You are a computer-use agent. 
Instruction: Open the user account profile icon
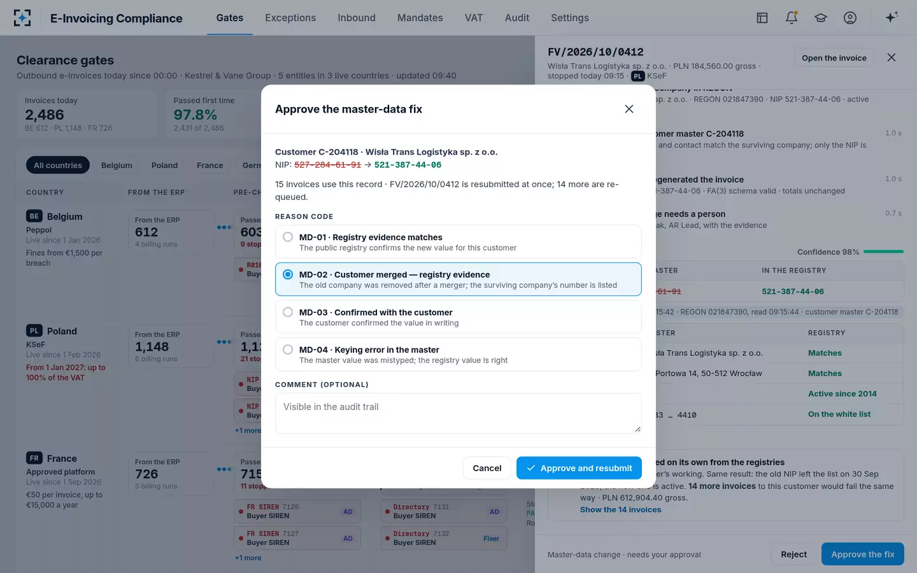[850, 18]
